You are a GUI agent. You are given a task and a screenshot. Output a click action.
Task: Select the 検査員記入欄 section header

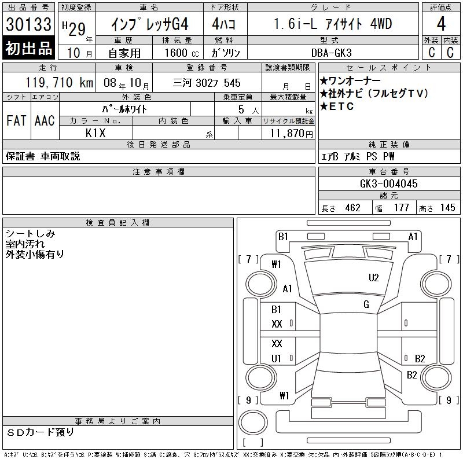pyautogui.click(x=118, y=223)
